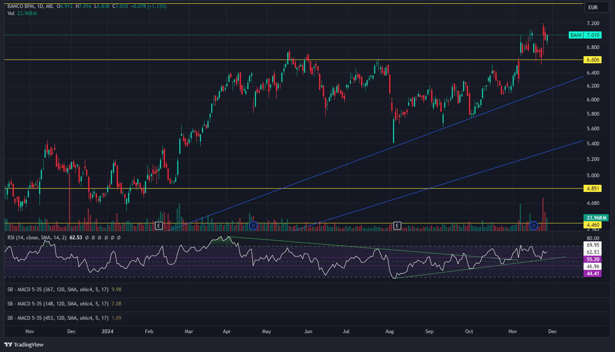Image resolution: width=615 pixels, height=352 pixels.
Task: Click the 1.09 MACD value
Action: point(116,318)
